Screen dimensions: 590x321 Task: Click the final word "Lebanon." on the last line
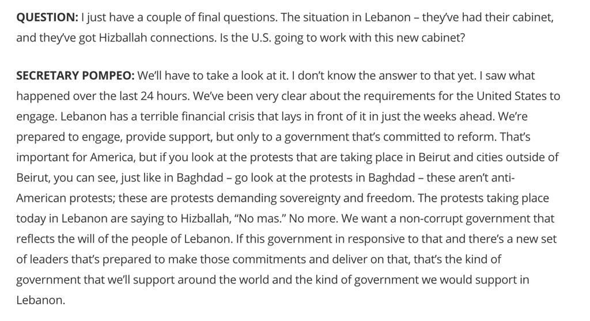point(41,300)
